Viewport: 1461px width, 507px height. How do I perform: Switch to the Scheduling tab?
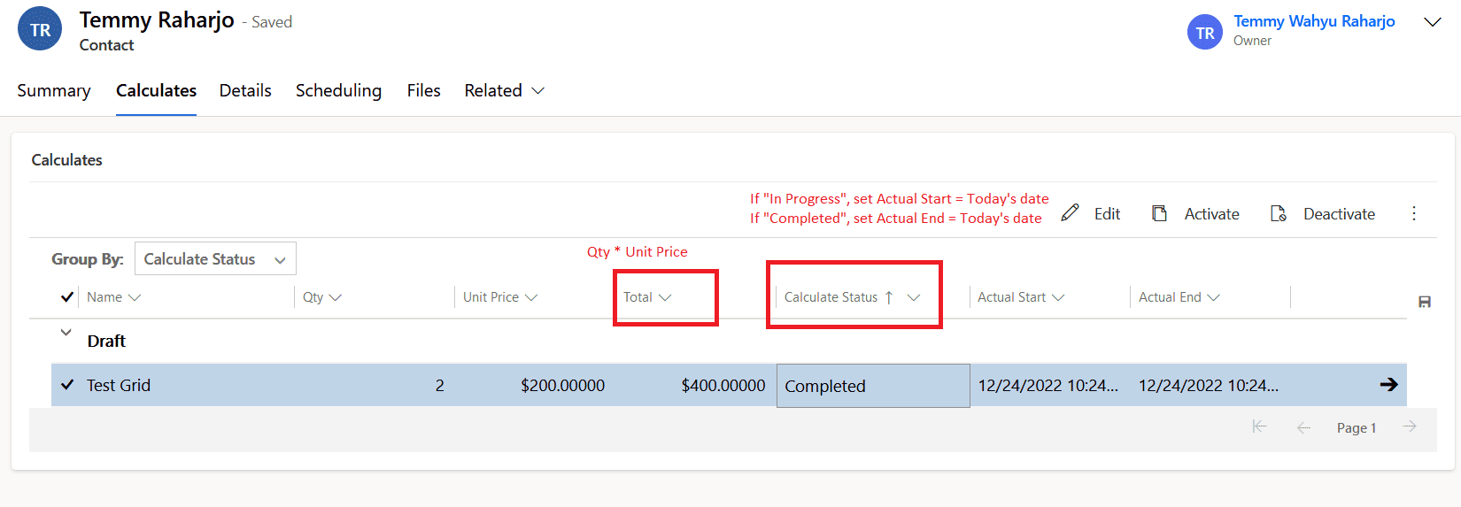[338, 90]
